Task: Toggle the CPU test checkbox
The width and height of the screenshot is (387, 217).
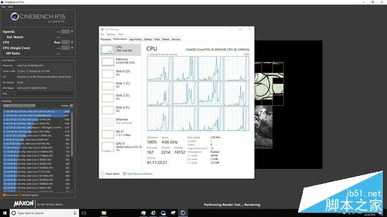Action: point(72,42)
